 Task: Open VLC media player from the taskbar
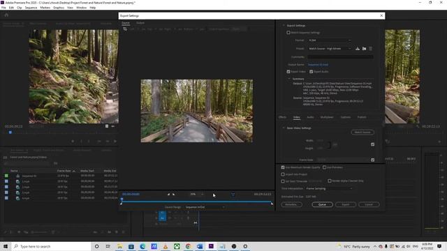166,246
